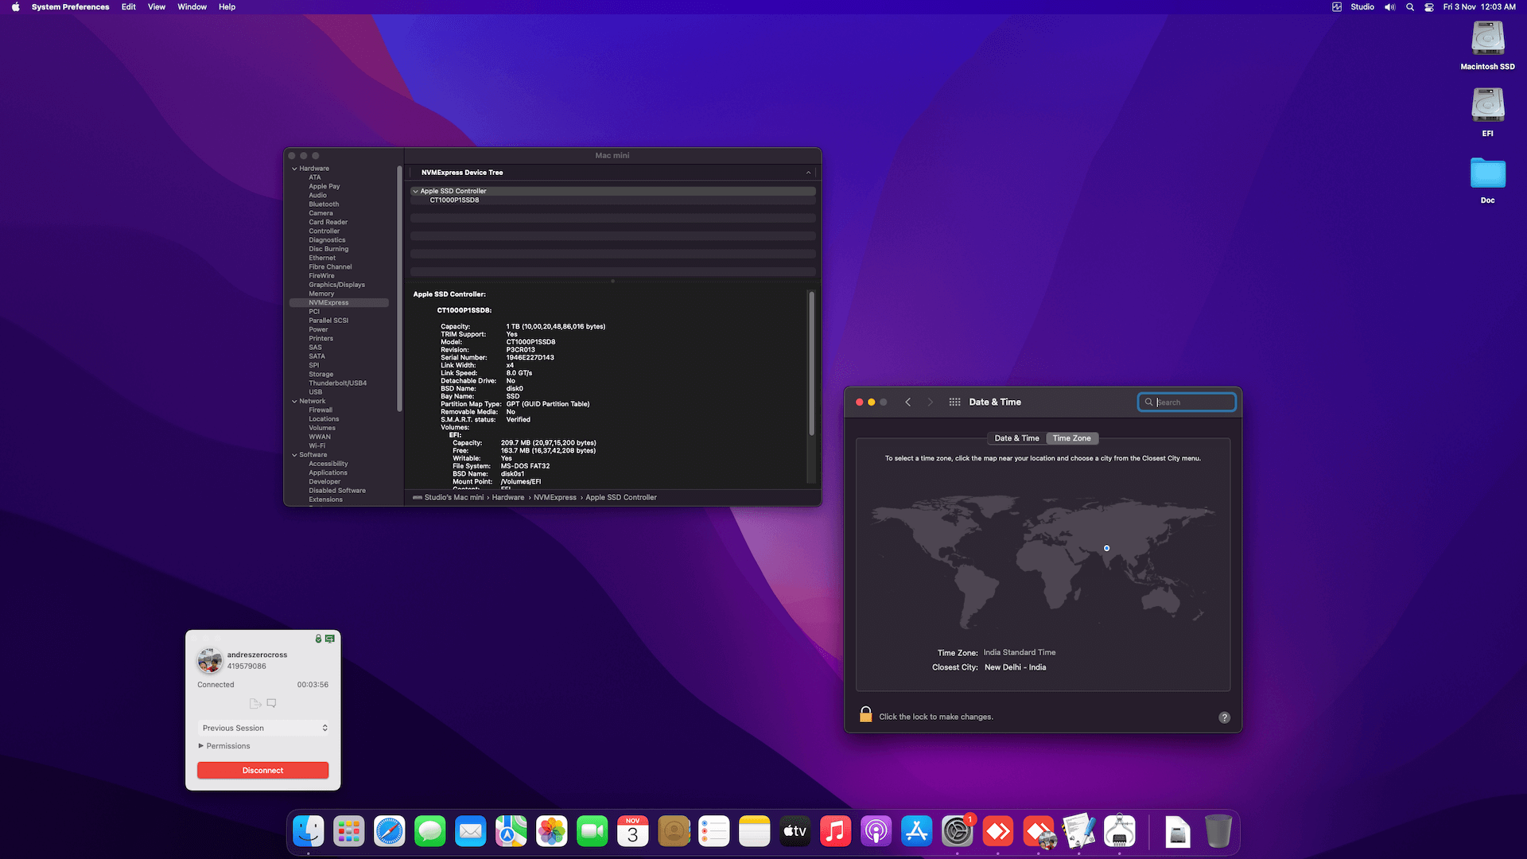1527x859 pixels.
Task: Open Reminders from the Dock
Action: [x=714, y=832]
